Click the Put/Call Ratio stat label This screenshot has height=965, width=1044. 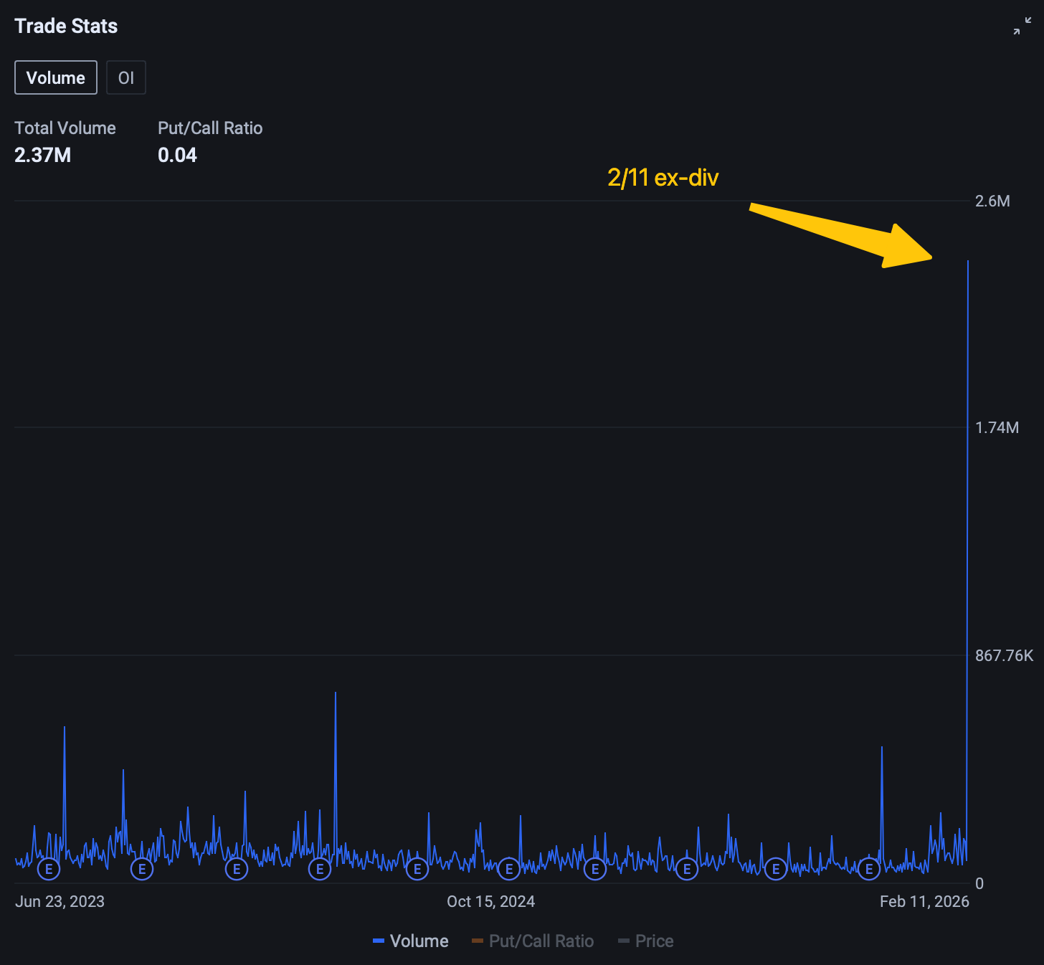point(210,128)
